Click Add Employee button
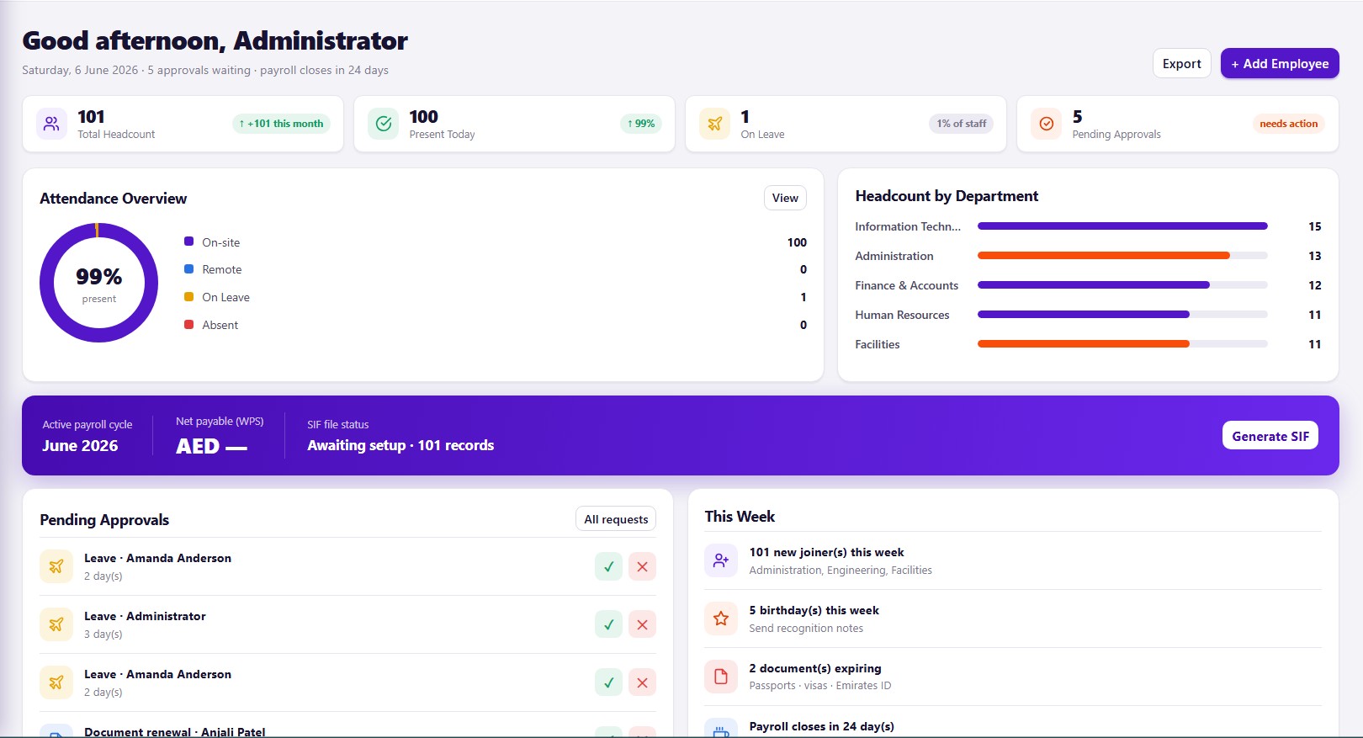 click(1280, 63)
